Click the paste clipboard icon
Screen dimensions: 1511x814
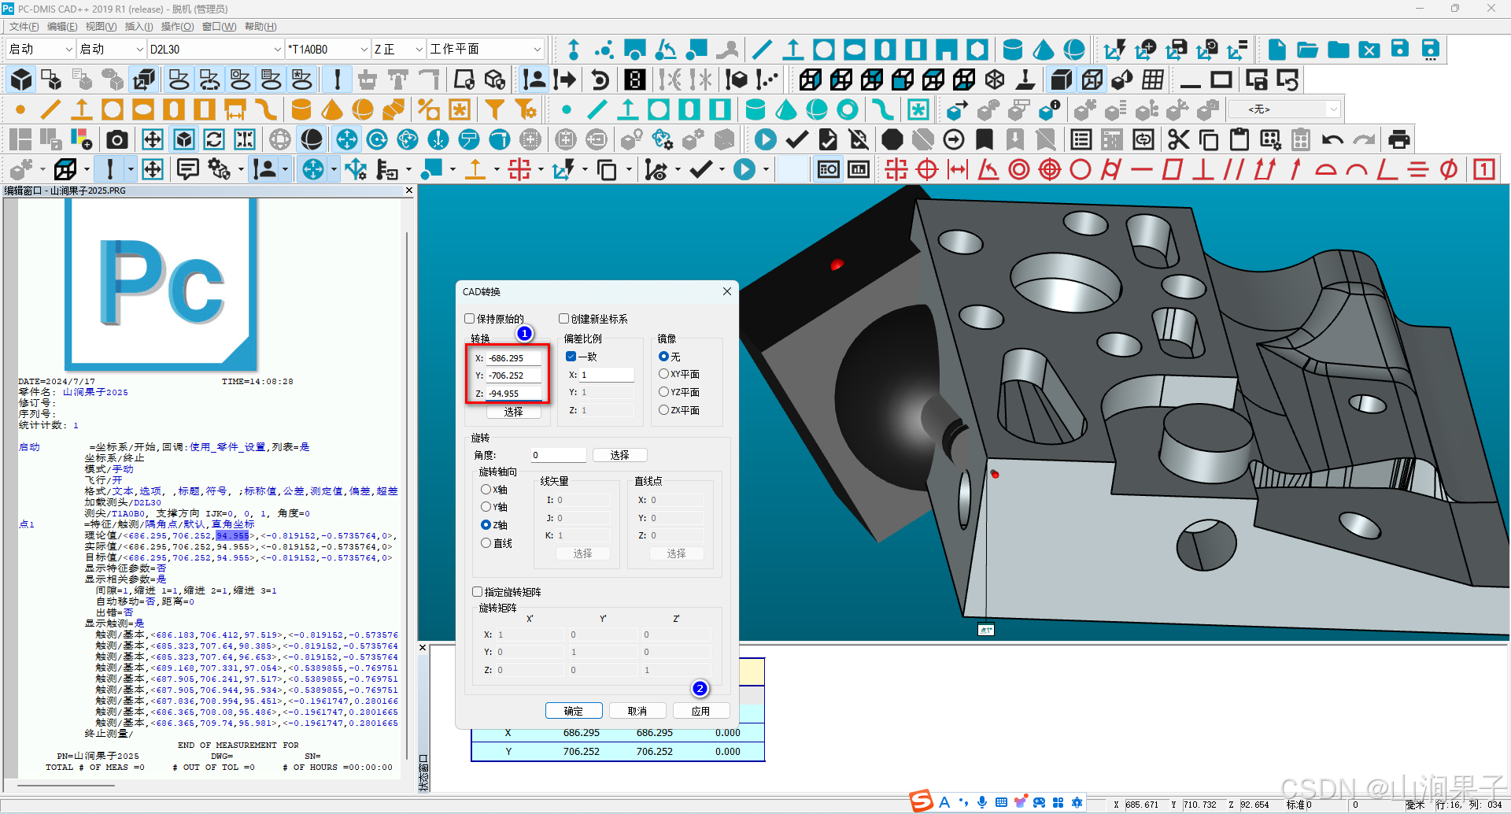pos(1239,140)
